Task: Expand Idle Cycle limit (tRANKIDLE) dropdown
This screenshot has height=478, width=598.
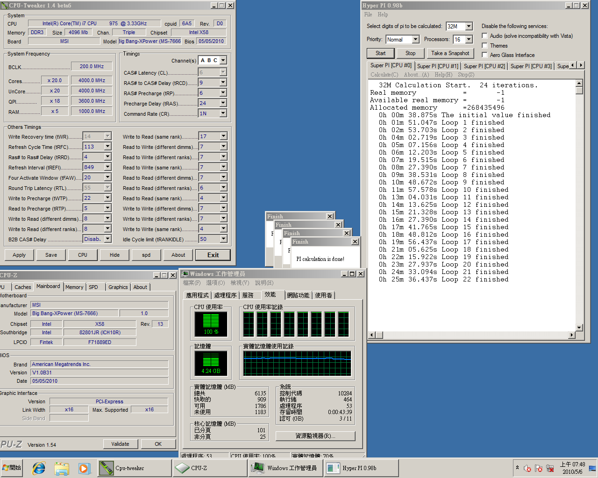Action: click(x=223, y=239)
